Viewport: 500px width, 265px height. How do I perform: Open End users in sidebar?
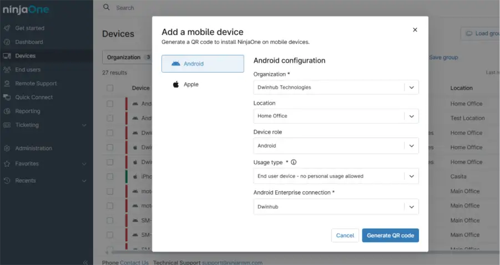point(28,70)
